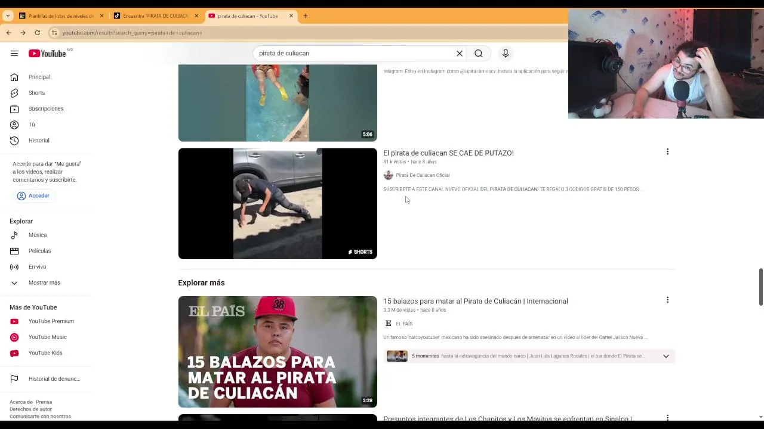Click Acerca de footer link
This screenshot has width=764, height=429.
[x=21, y=402]
